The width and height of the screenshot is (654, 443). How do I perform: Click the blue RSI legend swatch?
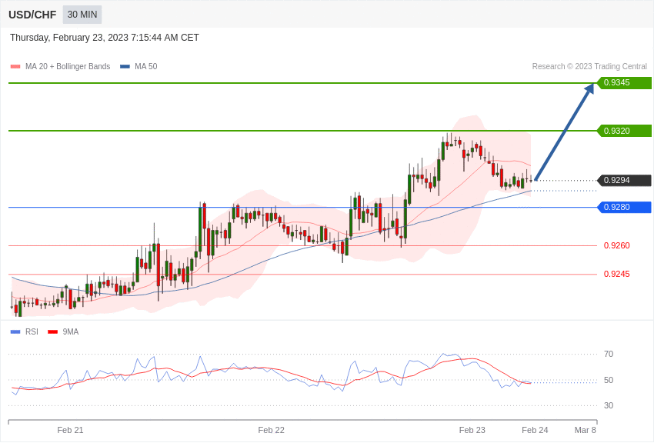(15, 331)
